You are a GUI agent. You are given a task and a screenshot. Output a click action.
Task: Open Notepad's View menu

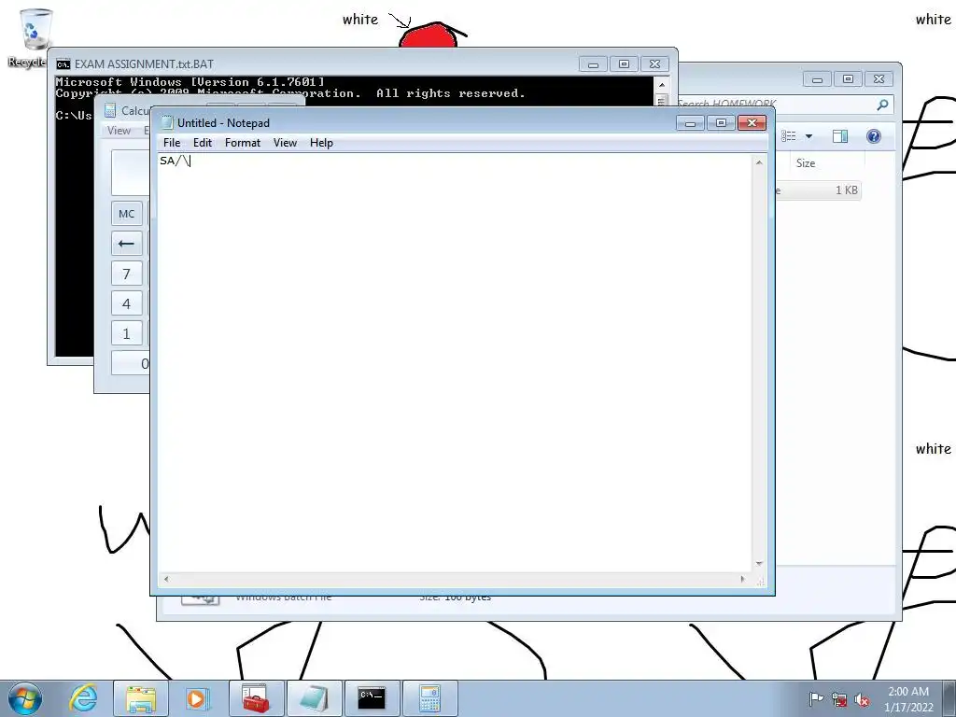tap(285, 143)
